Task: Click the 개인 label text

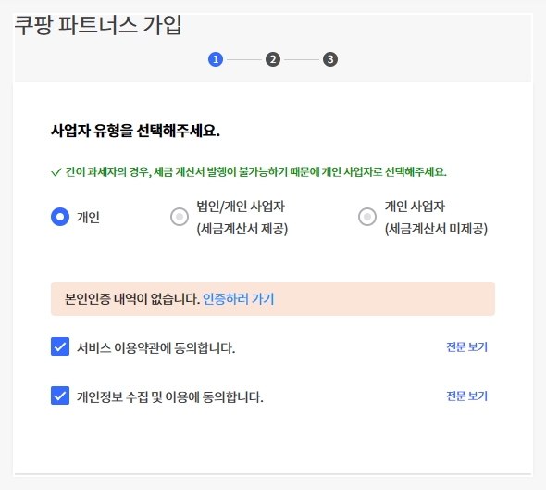Action: click(88, 217)
